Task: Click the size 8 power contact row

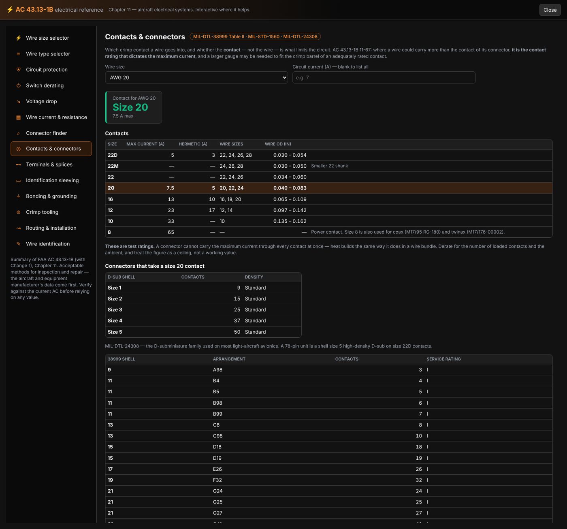Action: (x=328, y=232)
